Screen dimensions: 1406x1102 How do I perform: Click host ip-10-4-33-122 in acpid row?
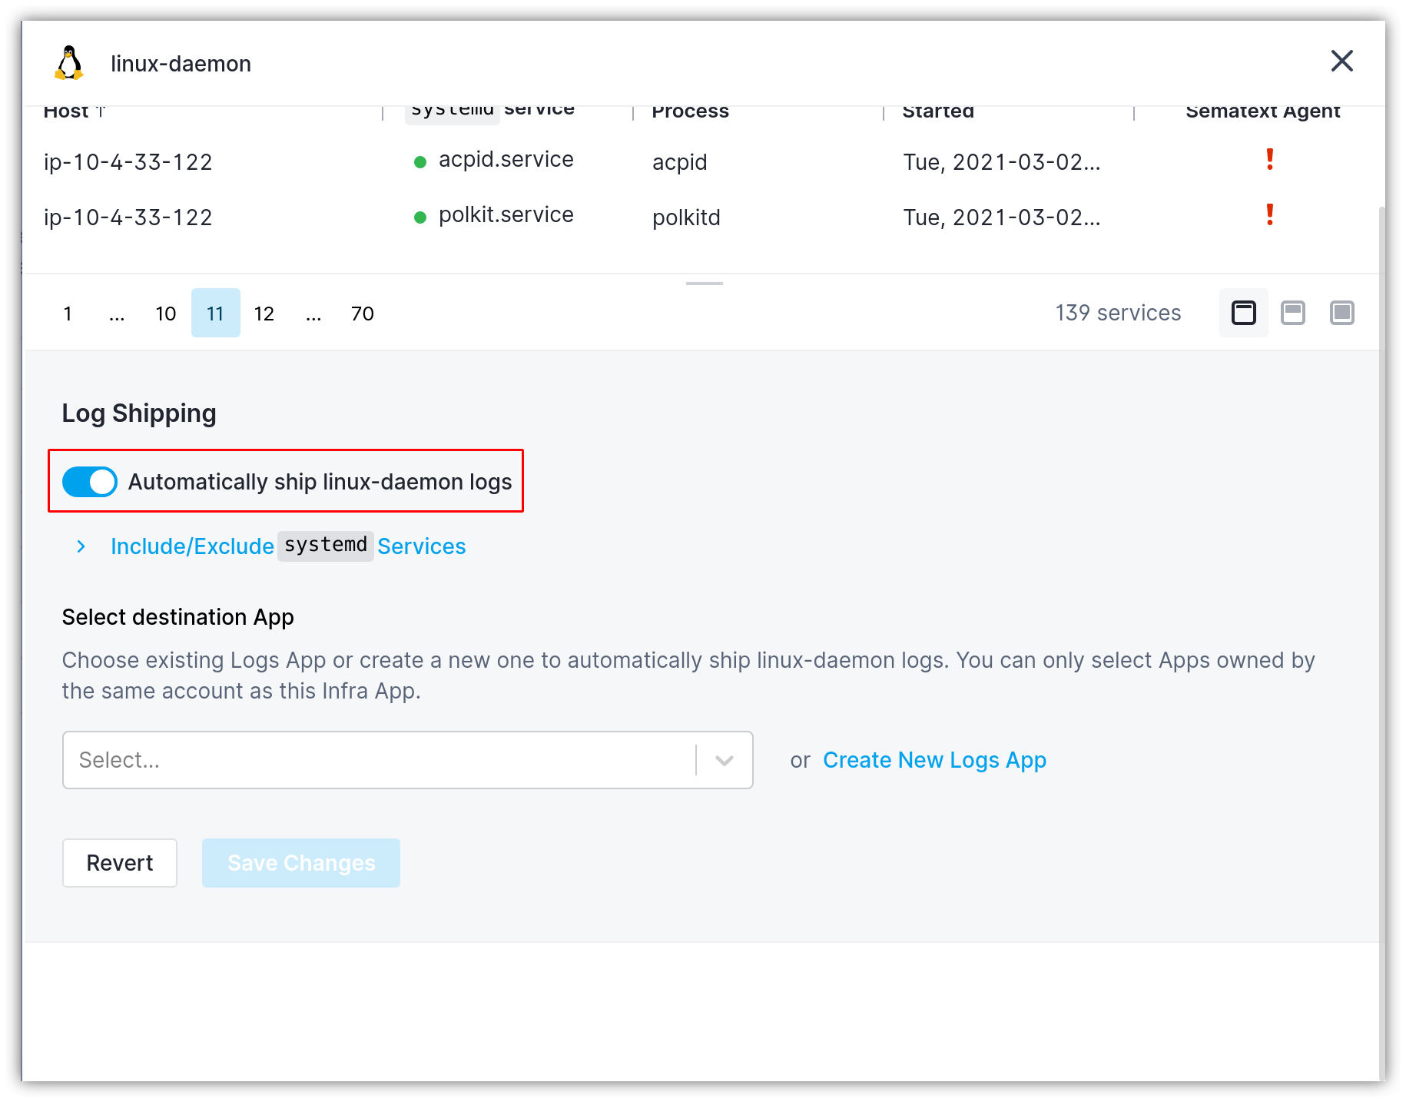128,162
